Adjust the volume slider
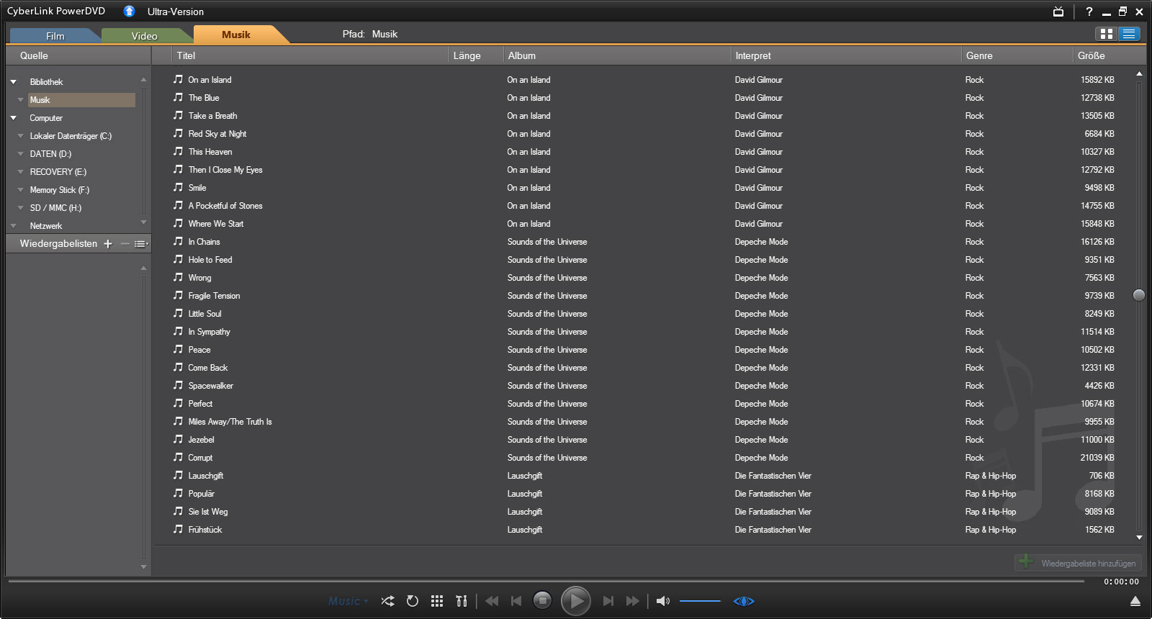 click(700, 601)
